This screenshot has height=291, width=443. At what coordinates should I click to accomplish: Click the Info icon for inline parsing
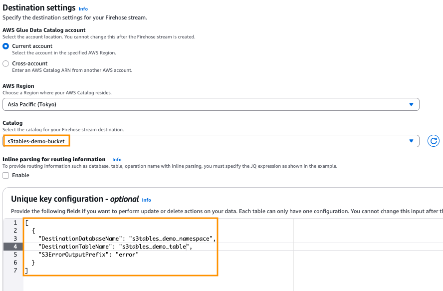click(x=116, y=159)
